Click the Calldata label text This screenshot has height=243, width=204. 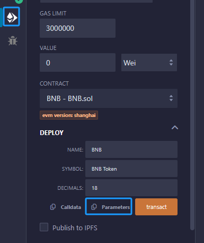[71, 207]
